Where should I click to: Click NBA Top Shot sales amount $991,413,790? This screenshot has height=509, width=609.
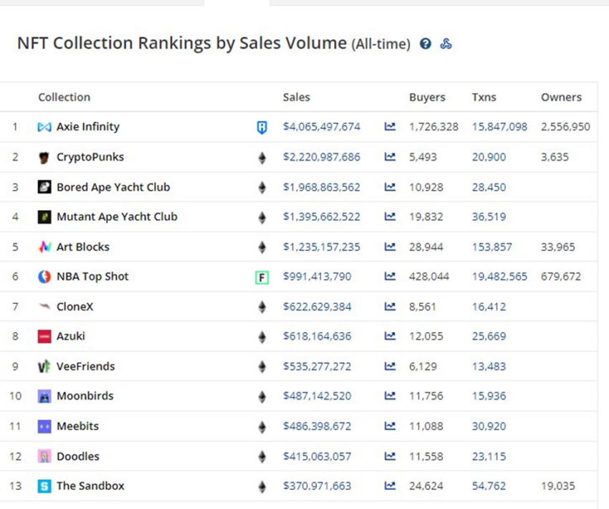point(317,277)
